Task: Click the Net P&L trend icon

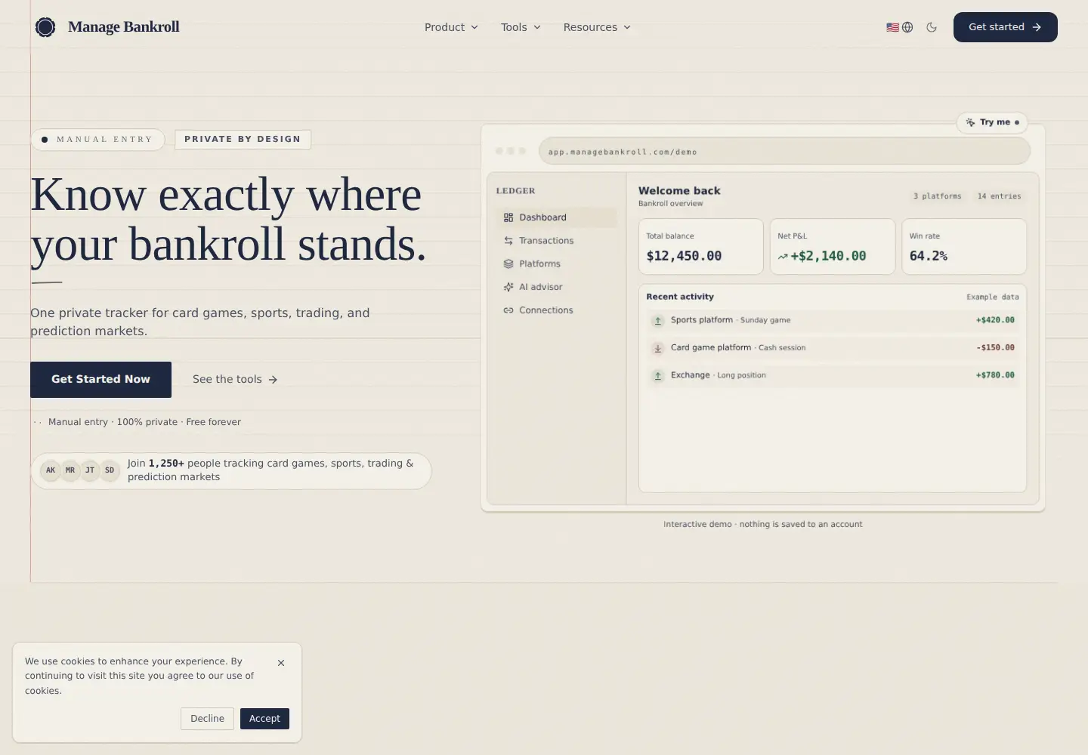Action: (x=783, y=257)
